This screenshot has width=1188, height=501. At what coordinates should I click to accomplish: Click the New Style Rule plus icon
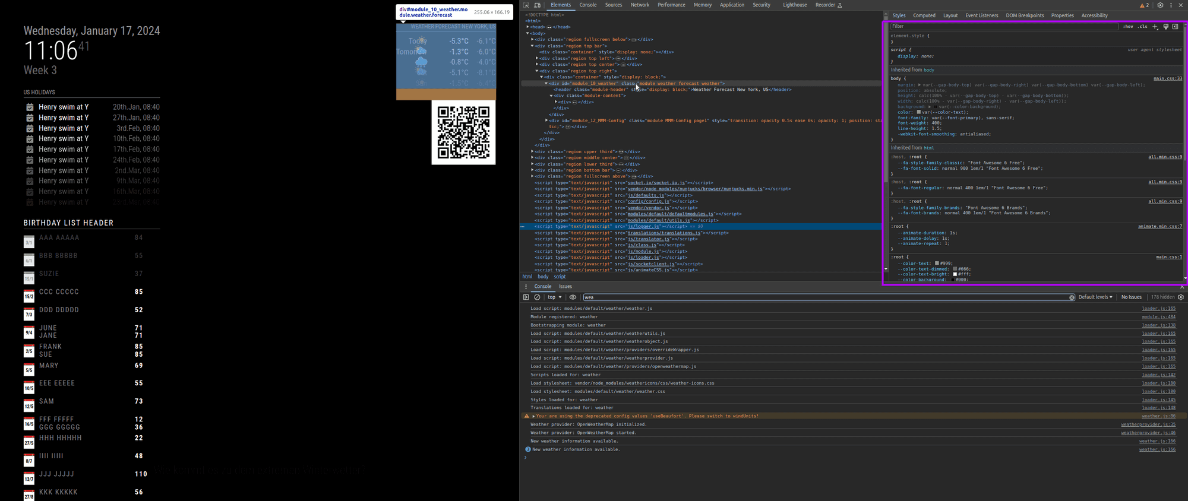click(x=1155, y=26)
